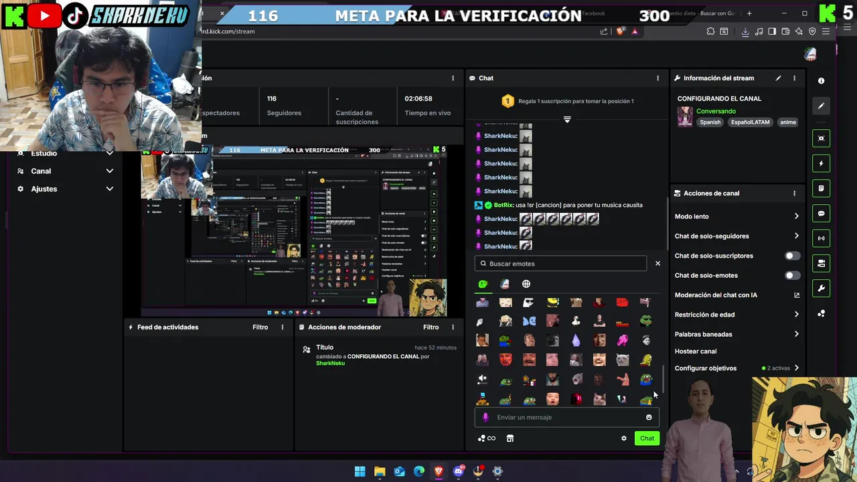Click the Brave VPN shield icon
The height and width of the screenshot is (482, 857).
click(x=813, y=31)
